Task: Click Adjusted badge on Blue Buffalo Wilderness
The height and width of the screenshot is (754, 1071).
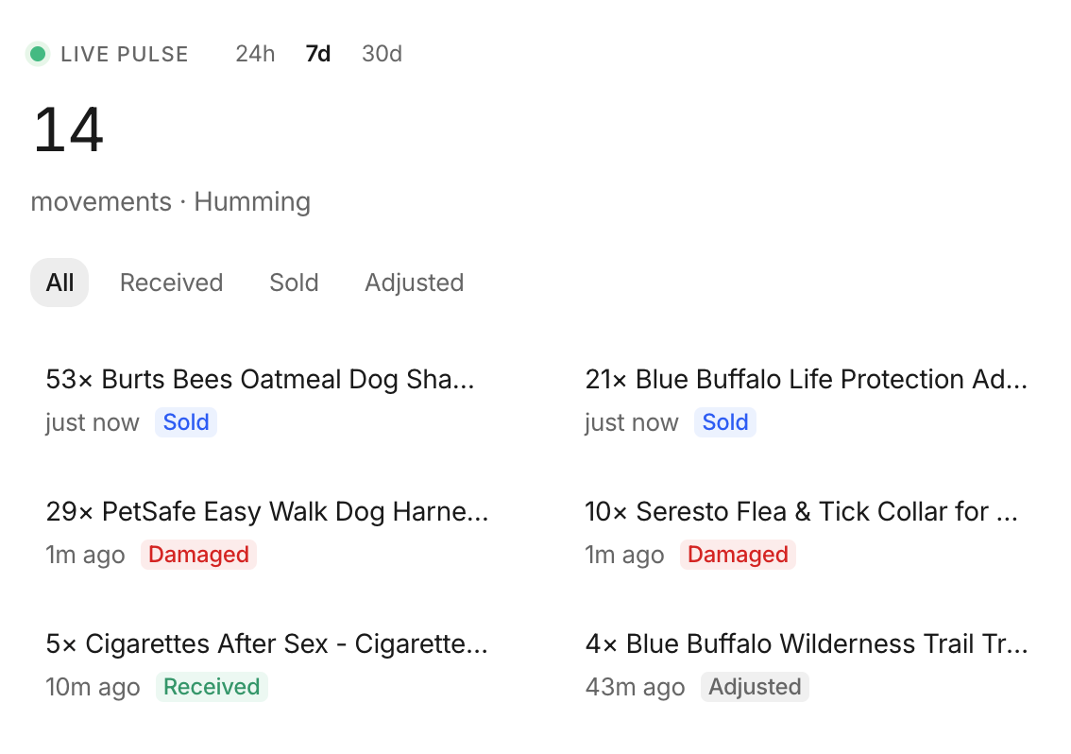Action: pos(755,687)
